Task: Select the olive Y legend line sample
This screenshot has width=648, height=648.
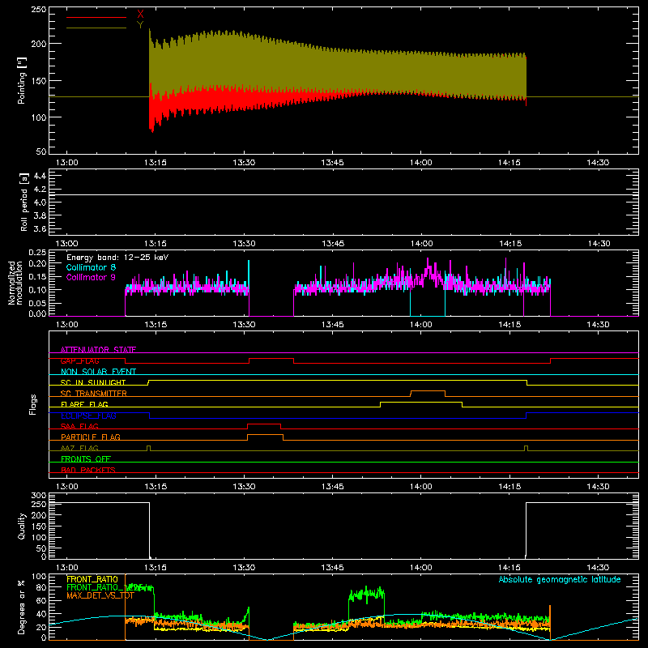Action: (x=96, y=28)
